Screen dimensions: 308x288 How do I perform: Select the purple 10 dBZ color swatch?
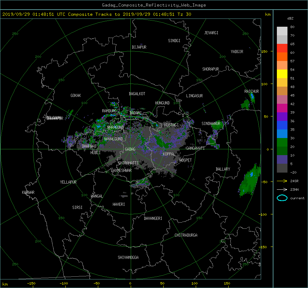pos(282,159)
